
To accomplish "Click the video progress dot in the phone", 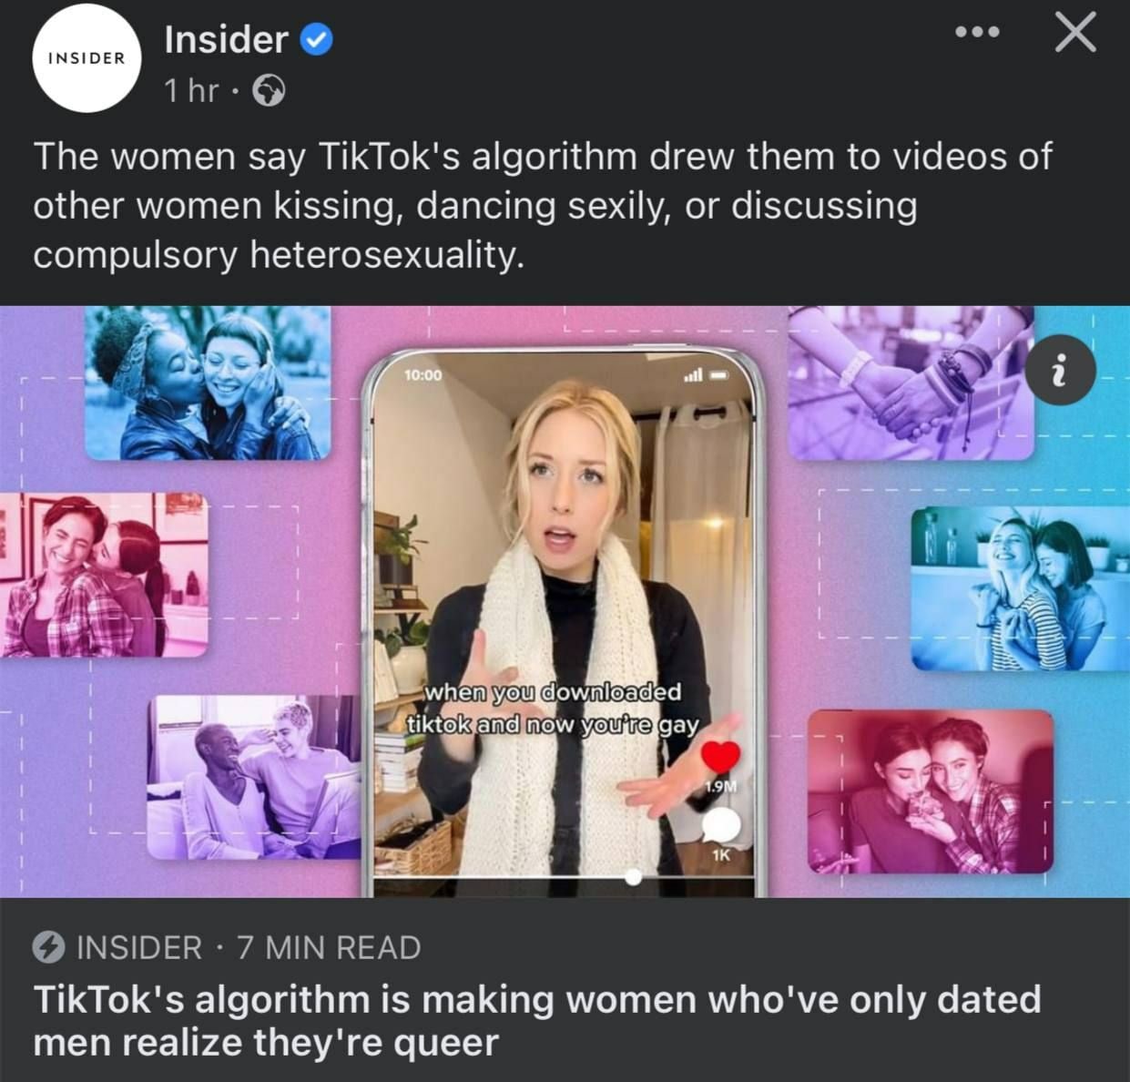I will pyautogui.click(x=634, y=877).
